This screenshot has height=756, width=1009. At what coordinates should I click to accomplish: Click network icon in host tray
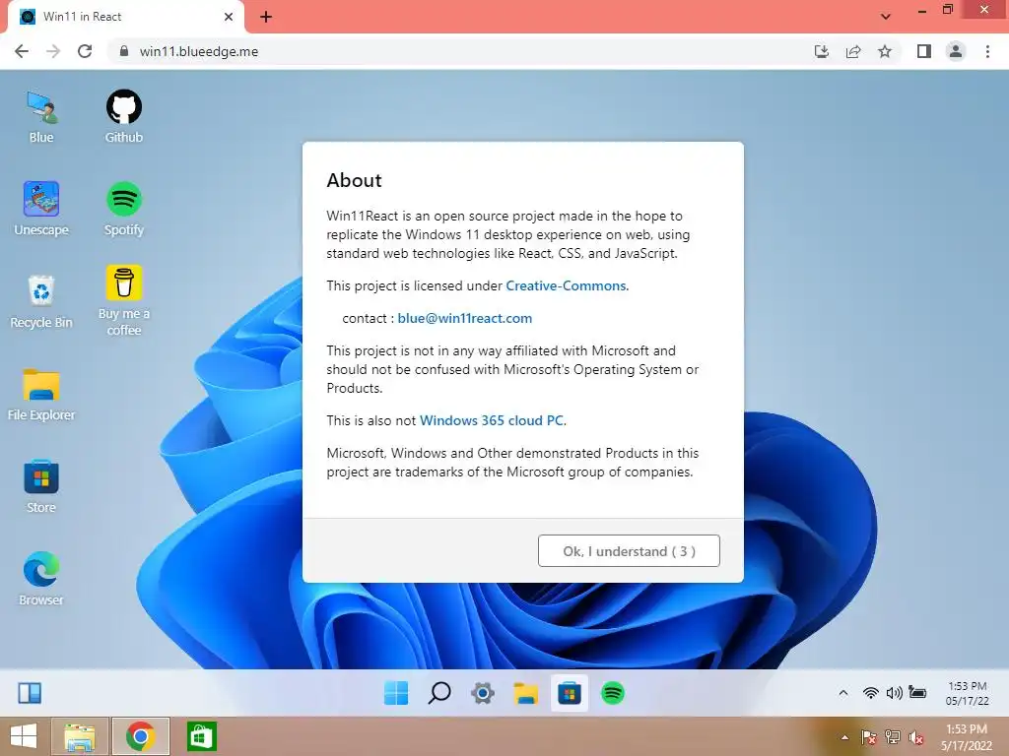pyautogui.click(x=893, y=736)
